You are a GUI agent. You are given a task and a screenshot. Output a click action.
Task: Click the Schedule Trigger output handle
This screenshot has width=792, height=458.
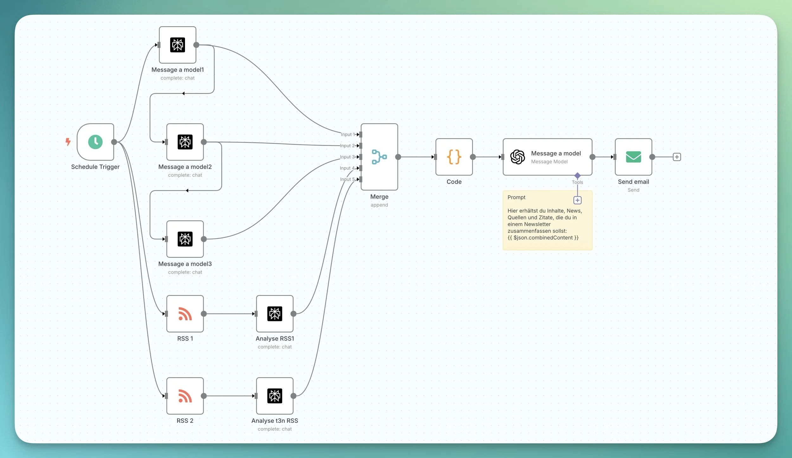pos(114,142)
